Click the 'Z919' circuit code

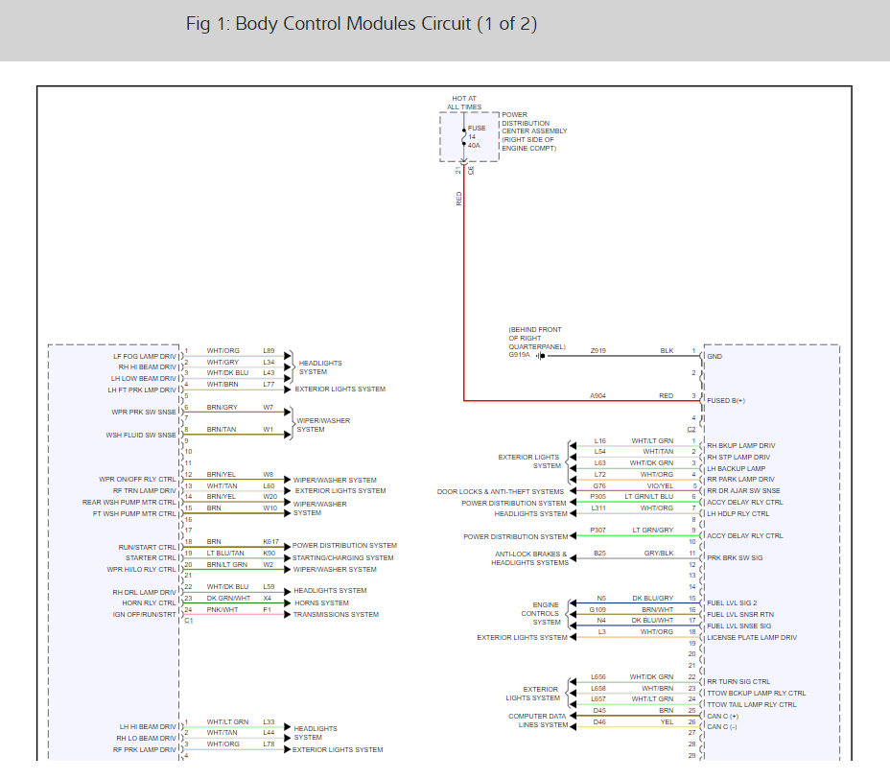(597, 351)
